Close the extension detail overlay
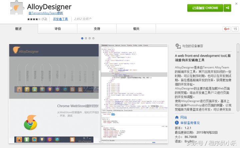The width and height of the screenshot is (240, 148). [x=236, y=4]
